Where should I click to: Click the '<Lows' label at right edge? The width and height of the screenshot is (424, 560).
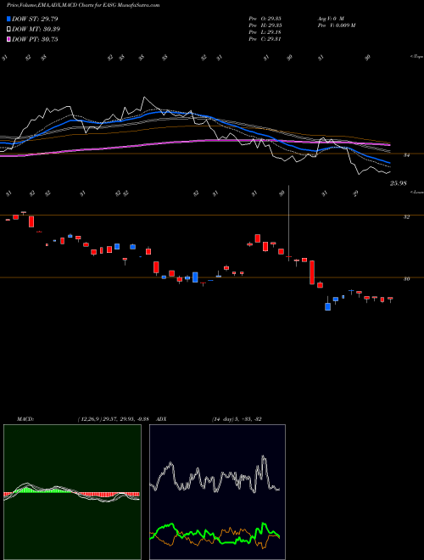click(x=416, y=192)
